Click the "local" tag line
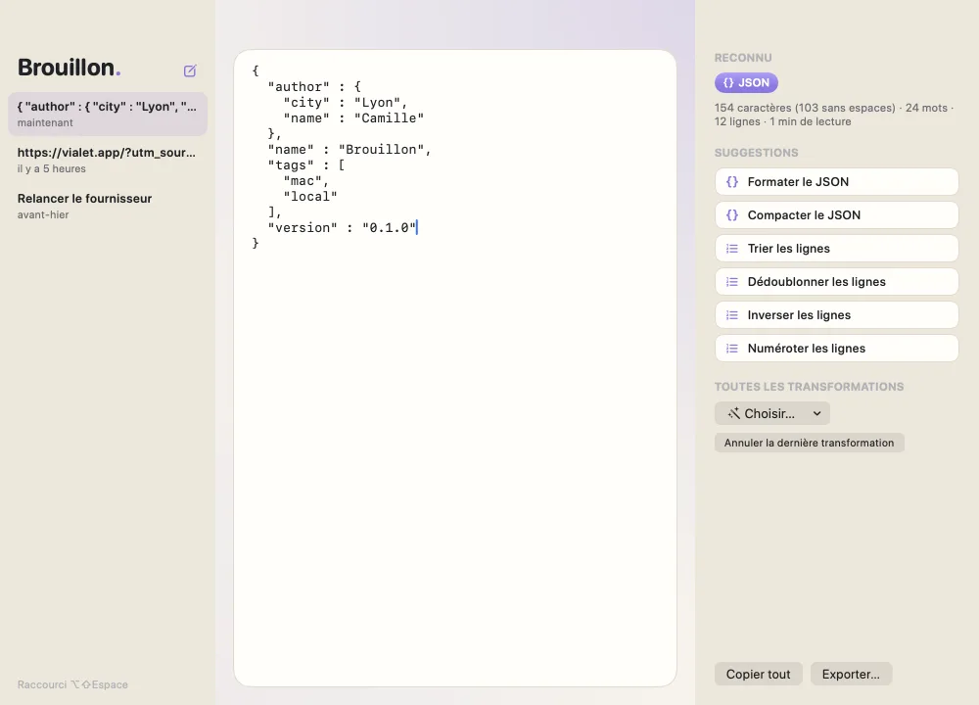Screen dimensions: 979x705 (x=310, y=197)
